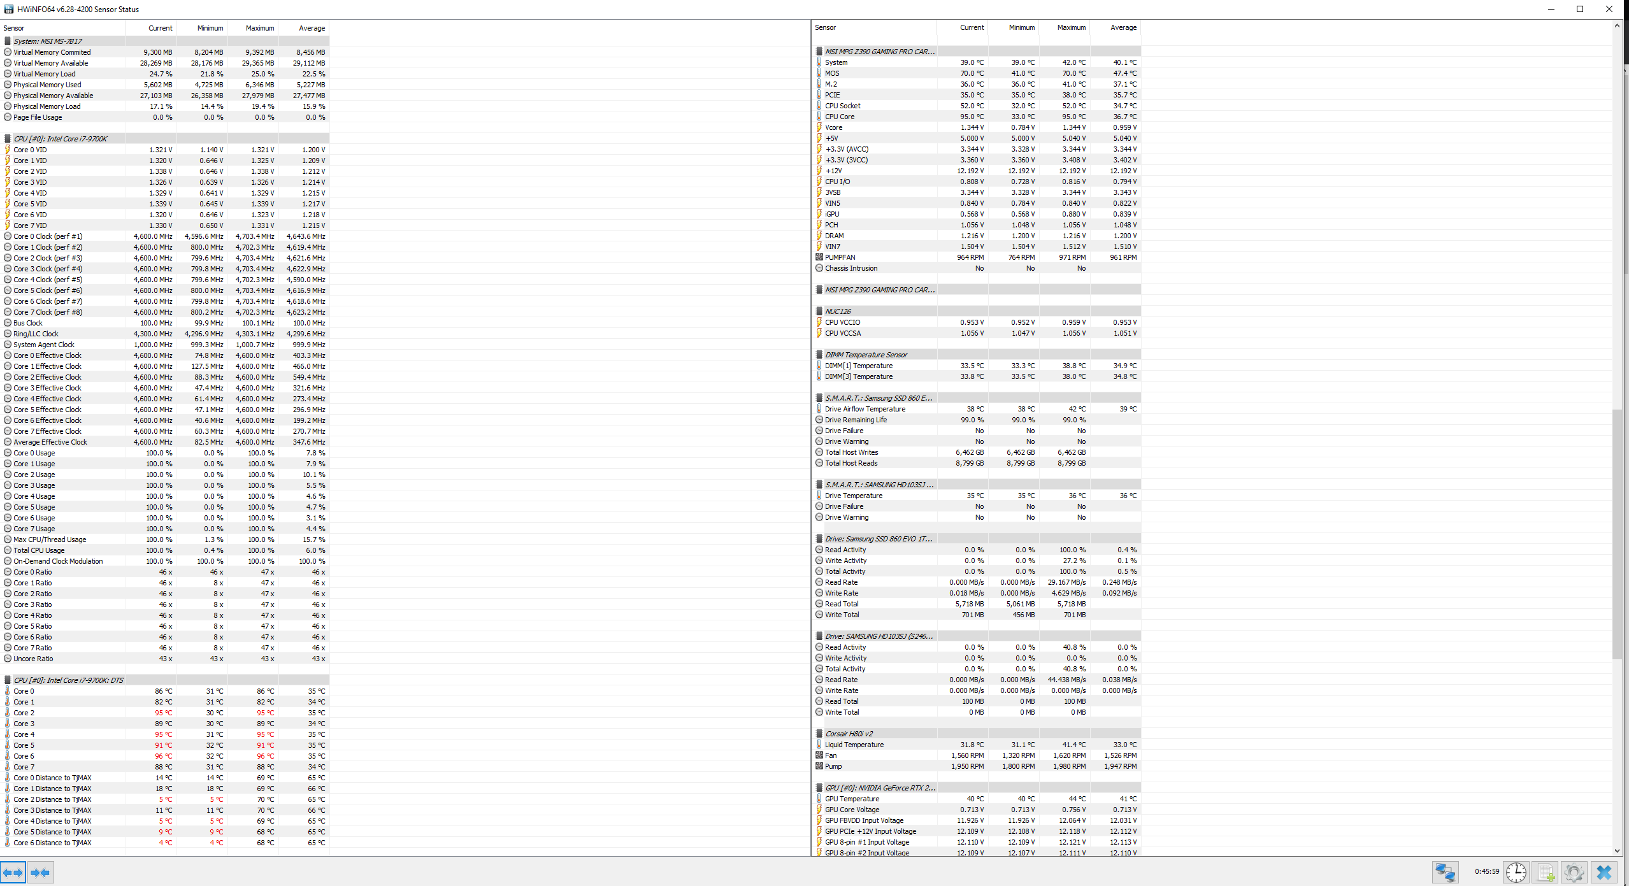Select the Corsair H80i v2 group header

[x=849, y=734]
